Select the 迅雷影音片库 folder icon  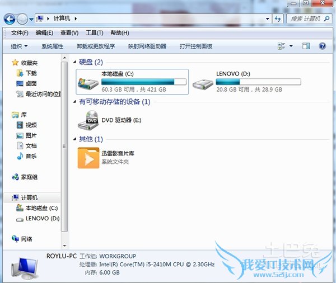pyautogui.click(x=88, y=158)
